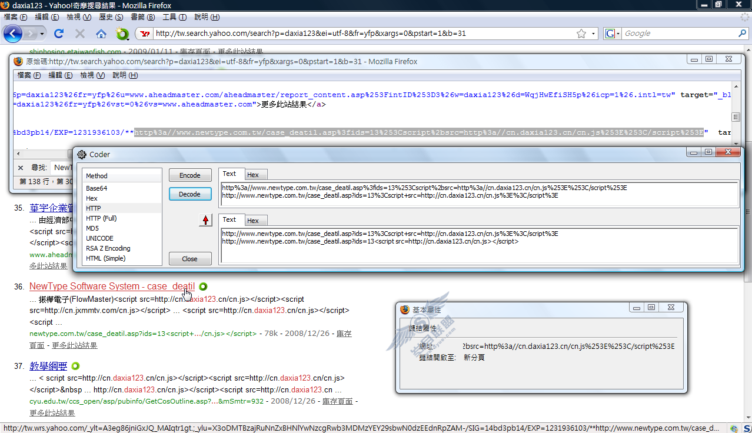Viewport: 752px width, 433px height.
Task: Click the green newtype.com.tw result URL text
Action: pos(143,334)
